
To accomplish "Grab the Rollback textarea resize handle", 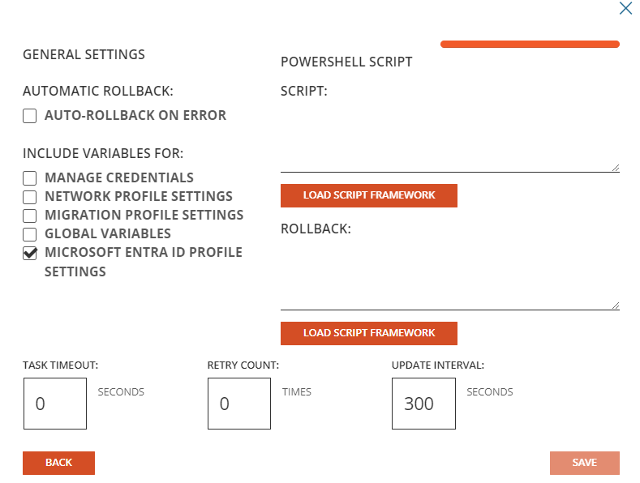I will pos(616,306).
